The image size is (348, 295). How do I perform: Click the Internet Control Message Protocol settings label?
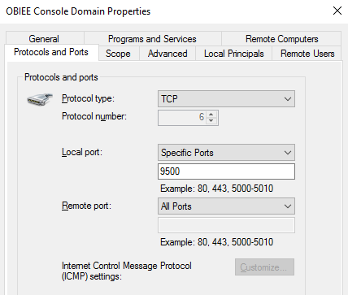[127, 271]
